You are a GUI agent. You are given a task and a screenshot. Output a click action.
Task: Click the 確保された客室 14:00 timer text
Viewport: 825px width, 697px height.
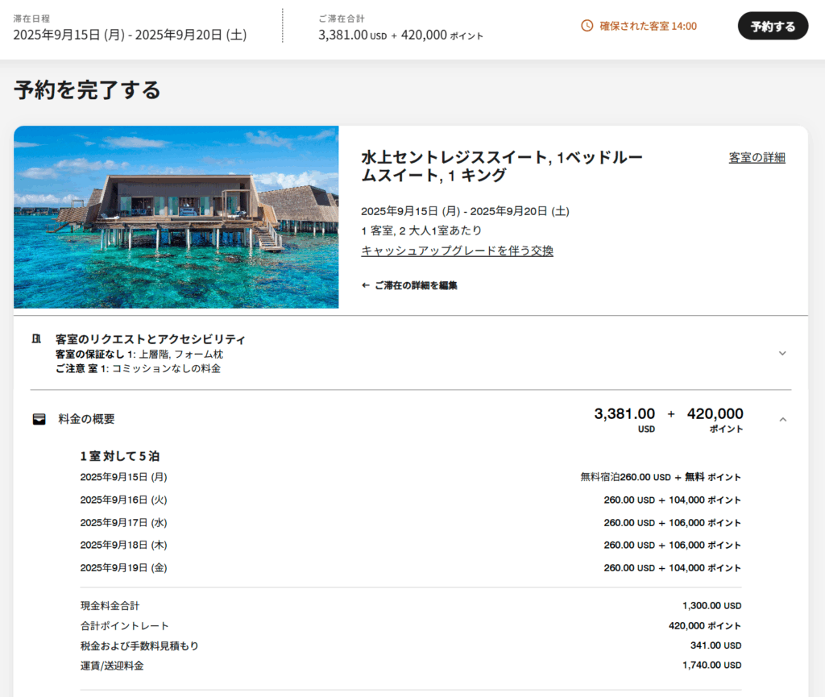coord(648,26)
